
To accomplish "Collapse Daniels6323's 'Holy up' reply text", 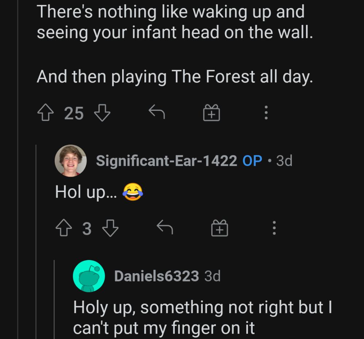I will click(x=202, y=317).
